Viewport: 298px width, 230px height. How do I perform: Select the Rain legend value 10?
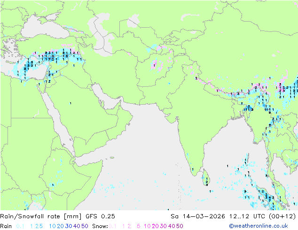[x=52, y=226]
